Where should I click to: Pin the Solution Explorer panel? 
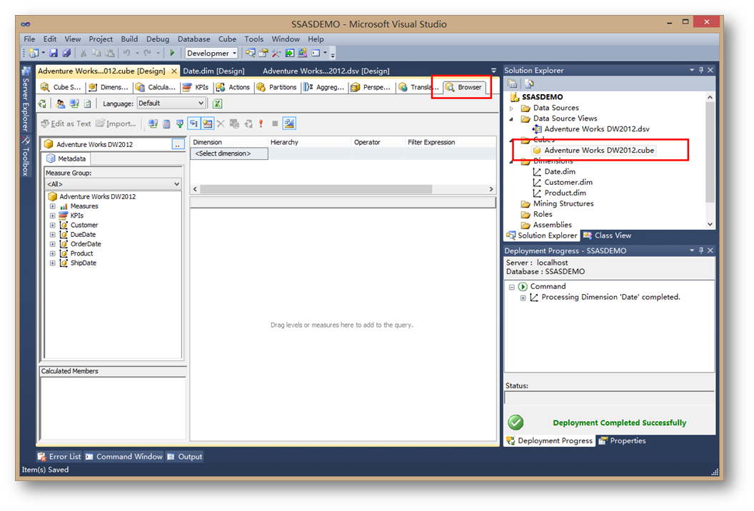click(x=701, y=70)
